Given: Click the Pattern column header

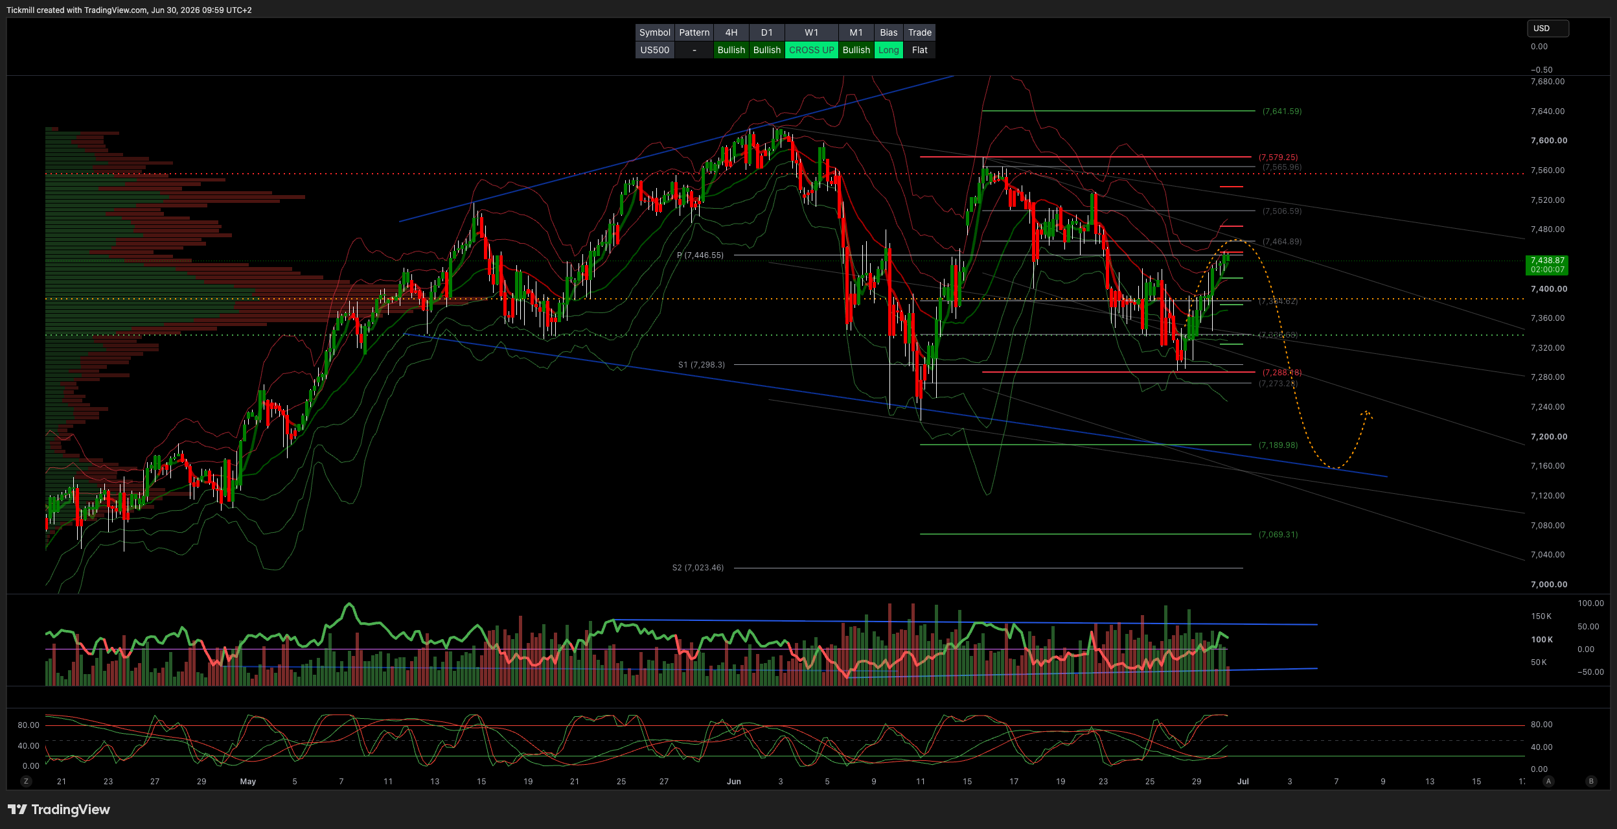Looking at the screenshot, I should point(694,32).
